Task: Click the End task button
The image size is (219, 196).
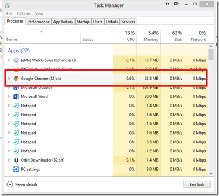Action: click(x=197, y=184)
